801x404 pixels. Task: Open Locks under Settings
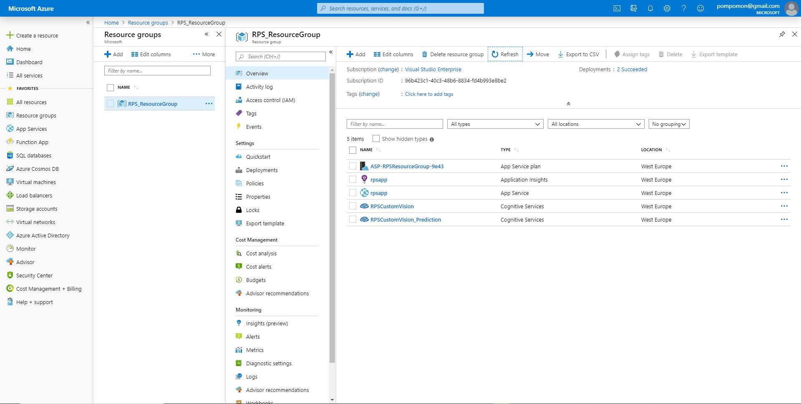[x=252, y=210]
